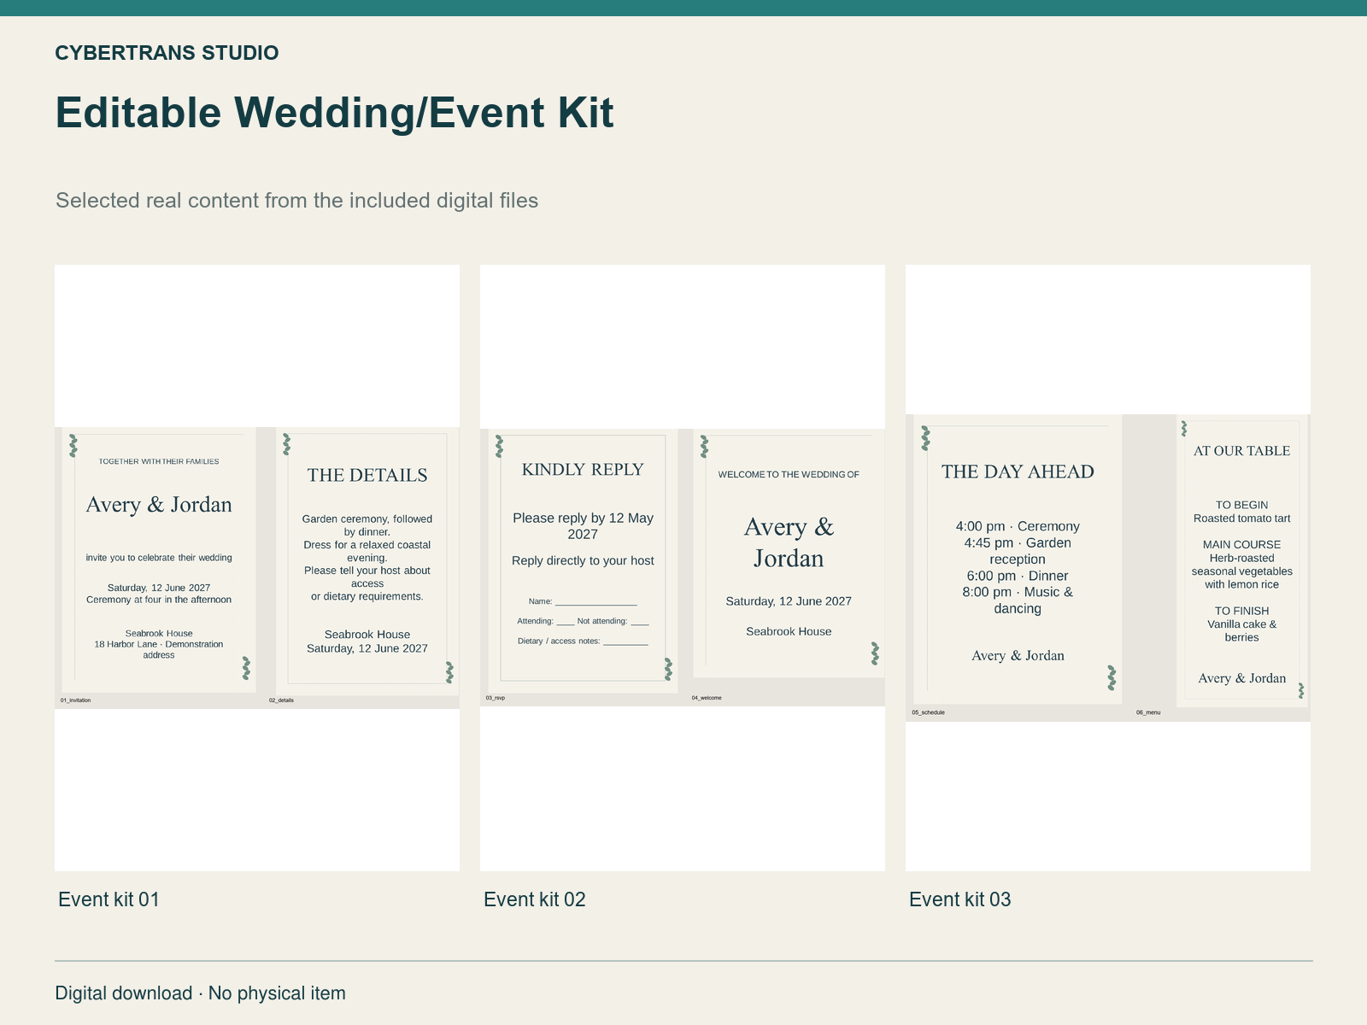
Task: Click the 05_schedule file label
Action: pyautogui.click(x=928, y=712)
